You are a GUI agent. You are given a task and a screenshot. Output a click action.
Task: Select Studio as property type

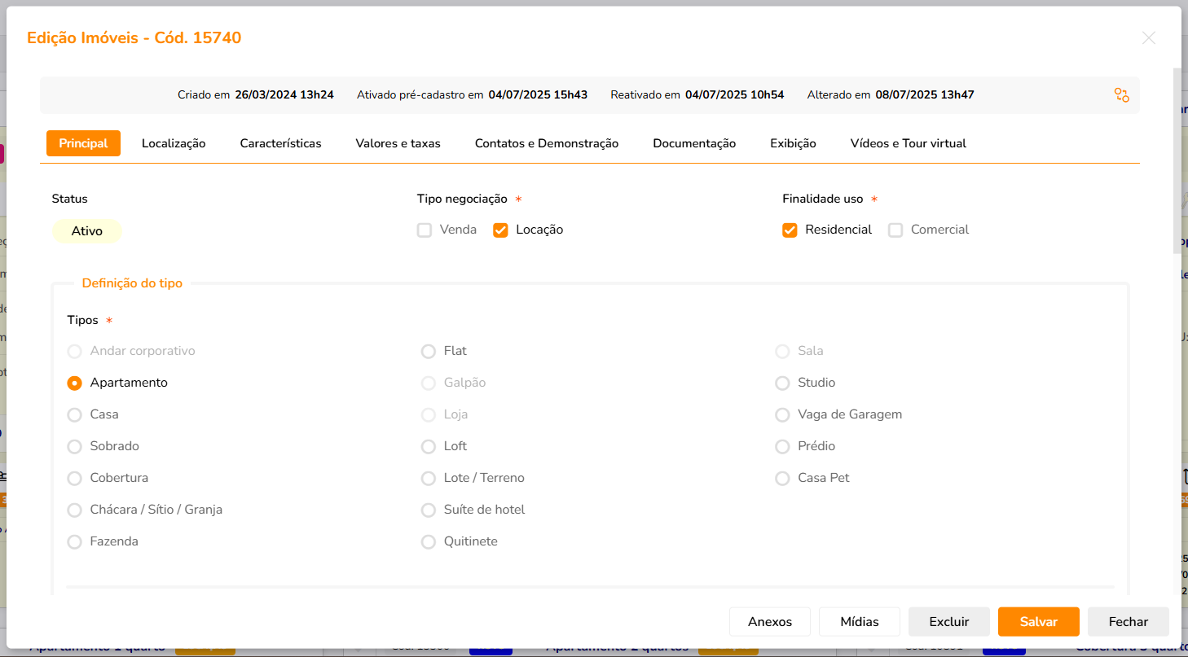[x=782, y=383]
